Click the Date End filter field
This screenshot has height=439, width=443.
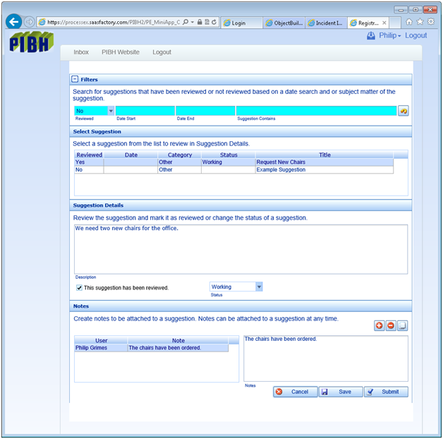205,111
